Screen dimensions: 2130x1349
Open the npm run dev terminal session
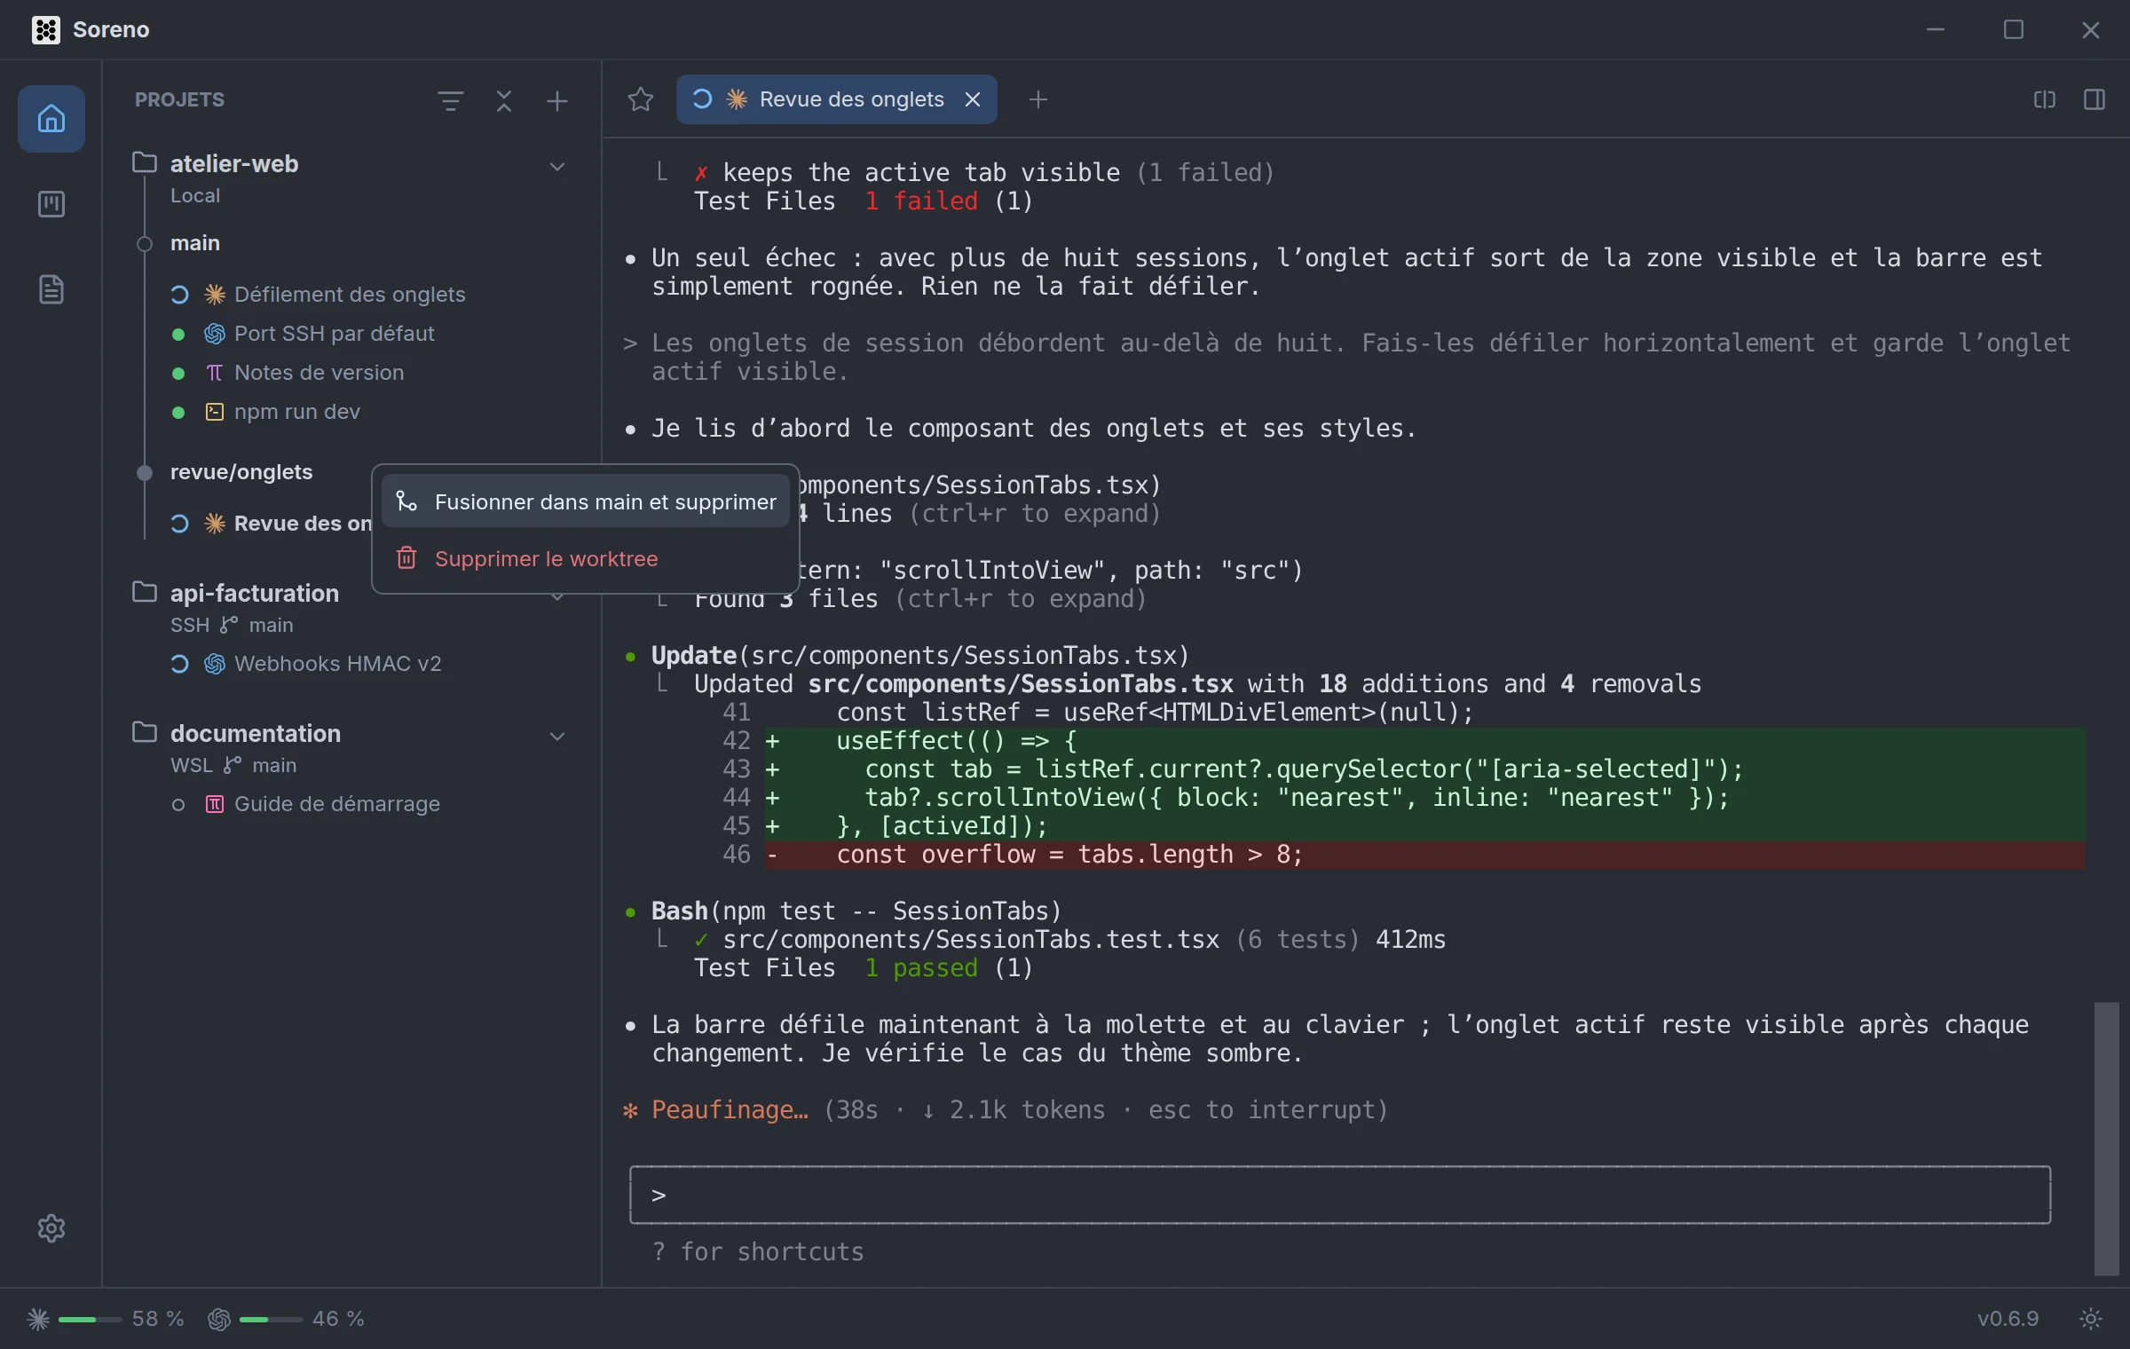click(x=296, y=412)
